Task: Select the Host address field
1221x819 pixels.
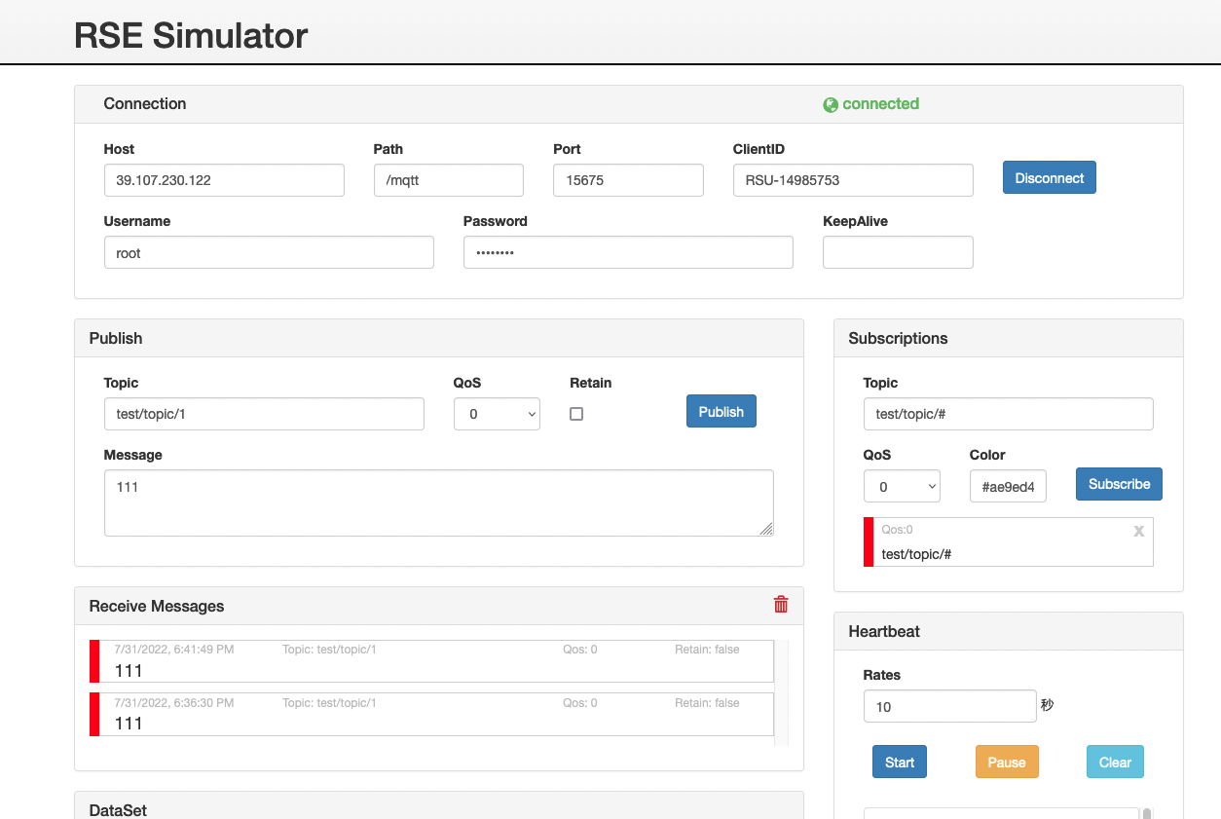Action: tap(224, 180)
